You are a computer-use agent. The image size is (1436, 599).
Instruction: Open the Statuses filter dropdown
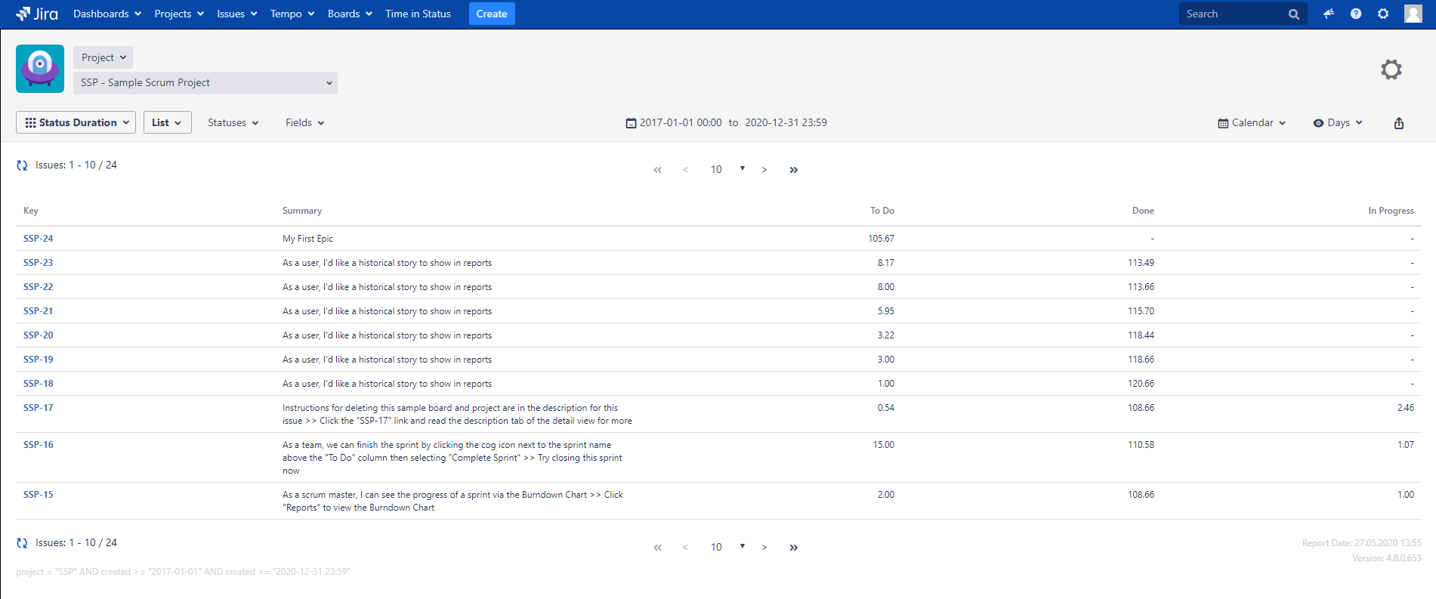click(x=233, y=123)
